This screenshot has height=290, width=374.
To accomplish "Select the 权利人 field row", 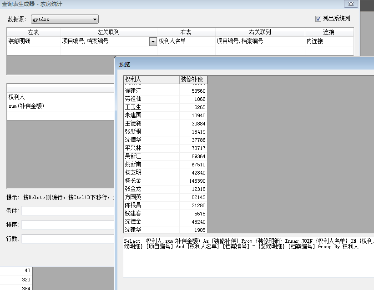I will point(59,97).
